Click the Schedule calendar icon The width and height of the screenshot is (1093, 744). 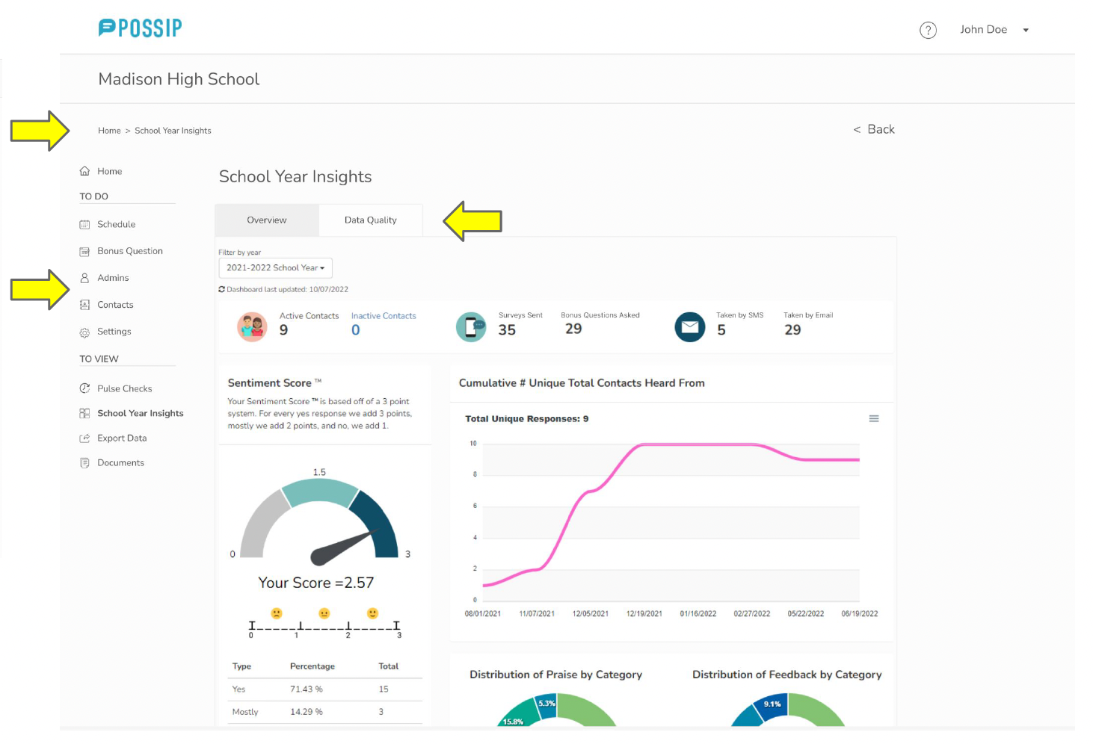[84, 224]
